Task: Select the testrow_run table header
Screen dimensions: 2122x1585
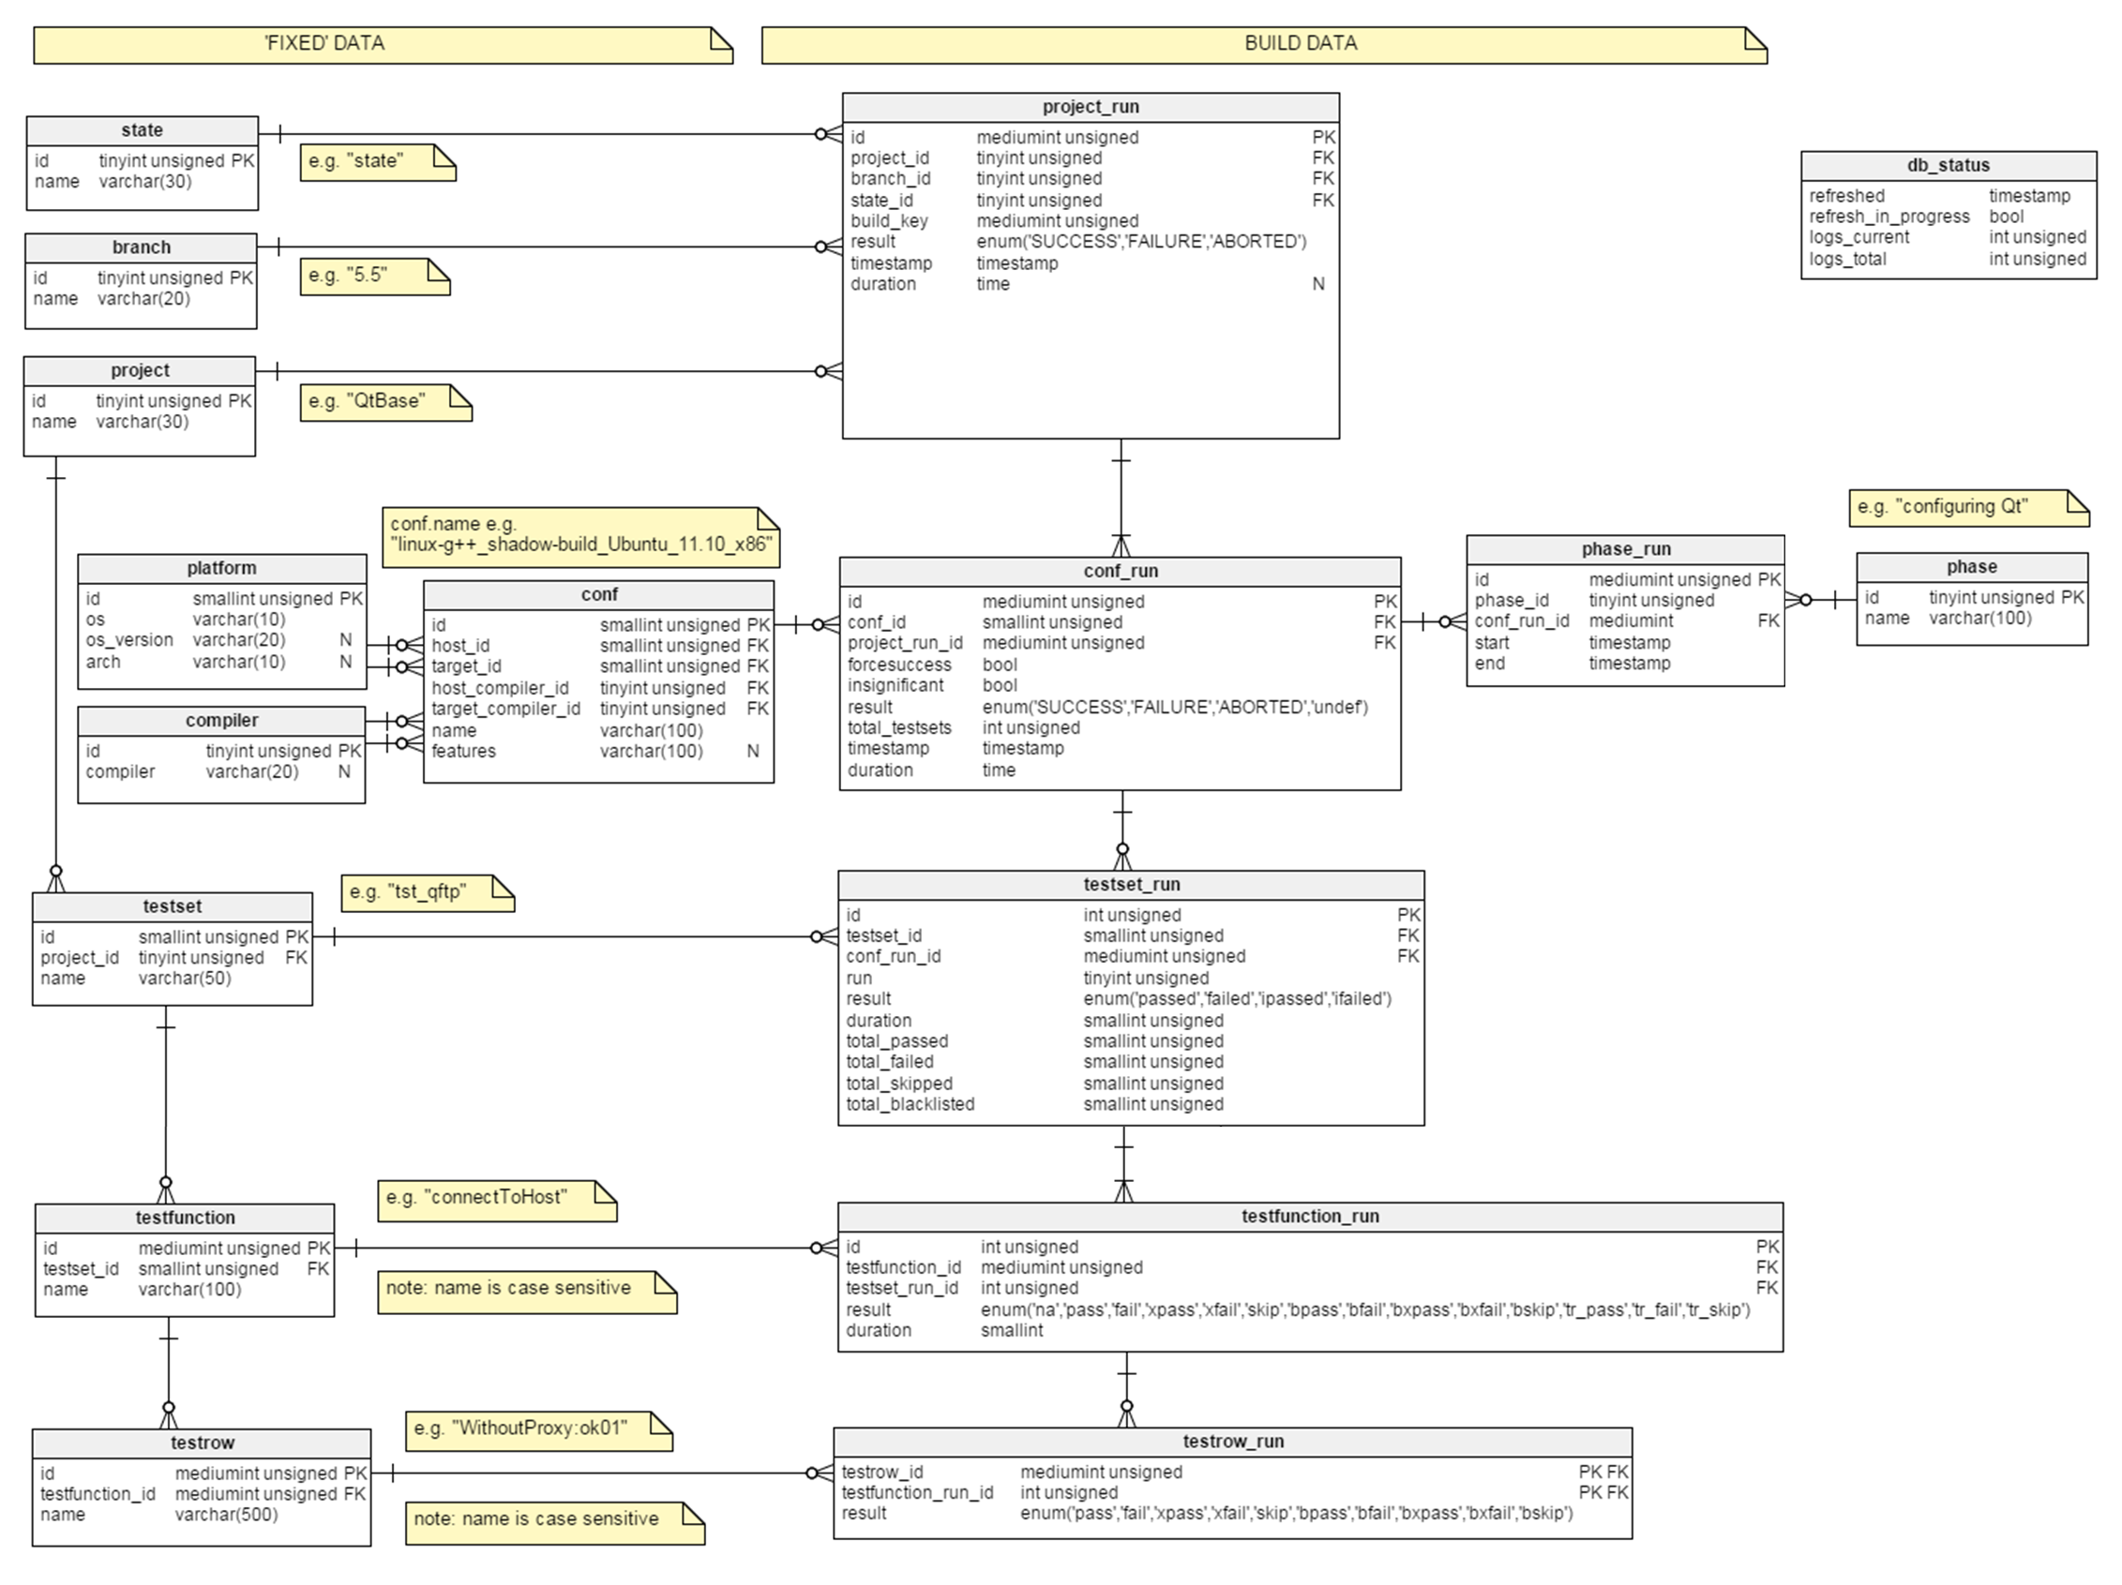Action: [1232, 1443]
